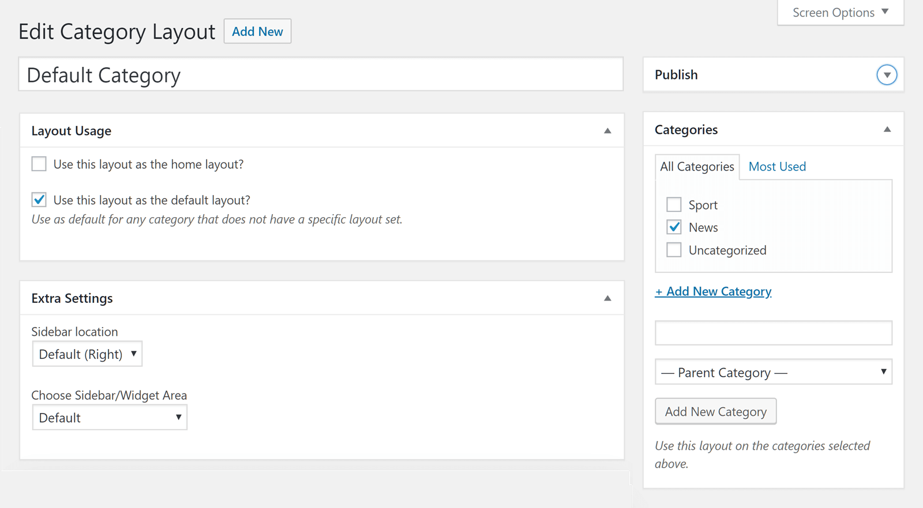Switch to the Most Used tab
This screenshot has width=923, height=508.
tap(777, 166)
